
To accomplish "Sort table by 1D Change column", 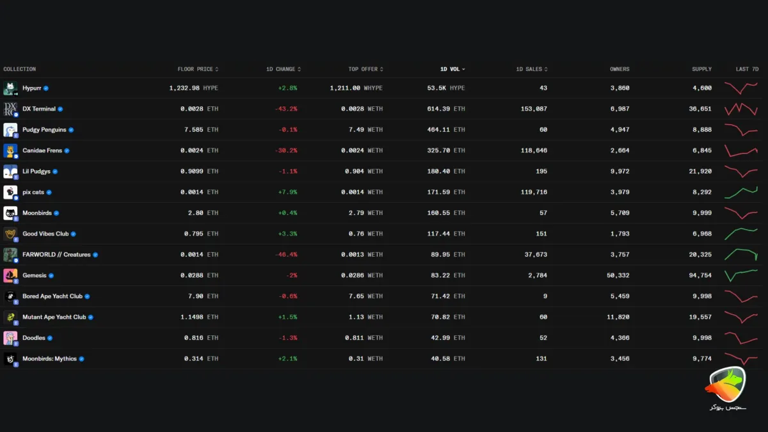I will 284,69.
